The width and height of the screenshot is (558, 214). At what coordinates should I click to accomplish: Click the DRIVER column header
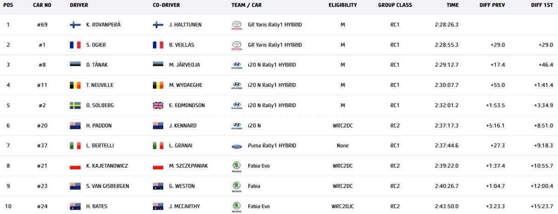pyautogui.click(x=79, y=5)
